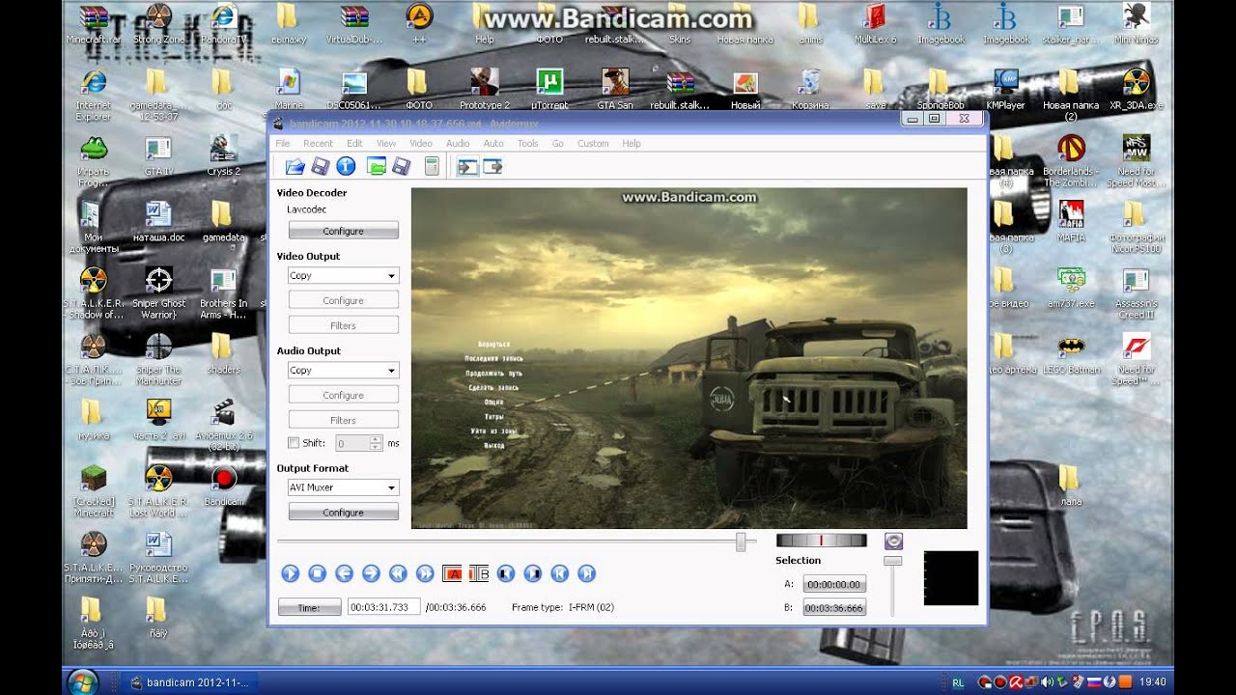Jump to the previous keyframe with the double left arrow
Image resolution: width=1236 pixels, height=695 pixels.
[x=397, y=573]
